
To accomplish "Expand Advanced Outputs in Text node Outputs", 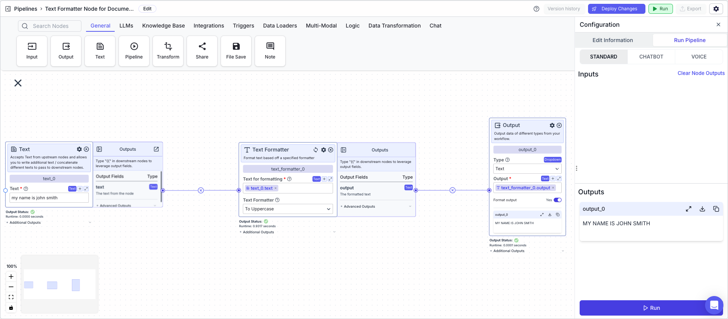I will (x=126, y=205).
